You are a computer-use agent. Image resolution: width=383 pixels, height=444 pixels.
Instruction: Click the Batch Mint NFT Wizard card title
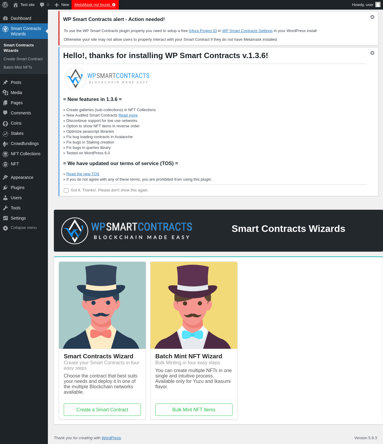tap(189, 356)
